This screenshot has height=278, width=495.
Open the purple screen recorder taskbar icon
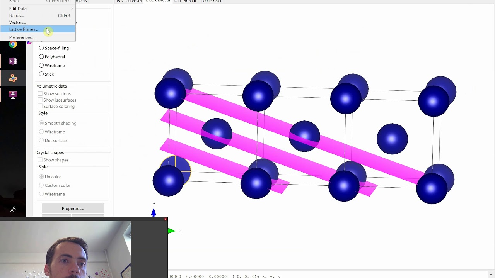pos(13,95)
